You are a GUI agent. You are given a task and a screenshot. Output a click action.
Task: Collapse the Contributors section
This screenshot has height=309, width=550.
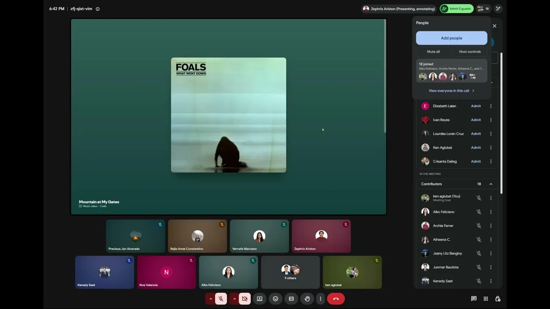(x=491, y=184)
